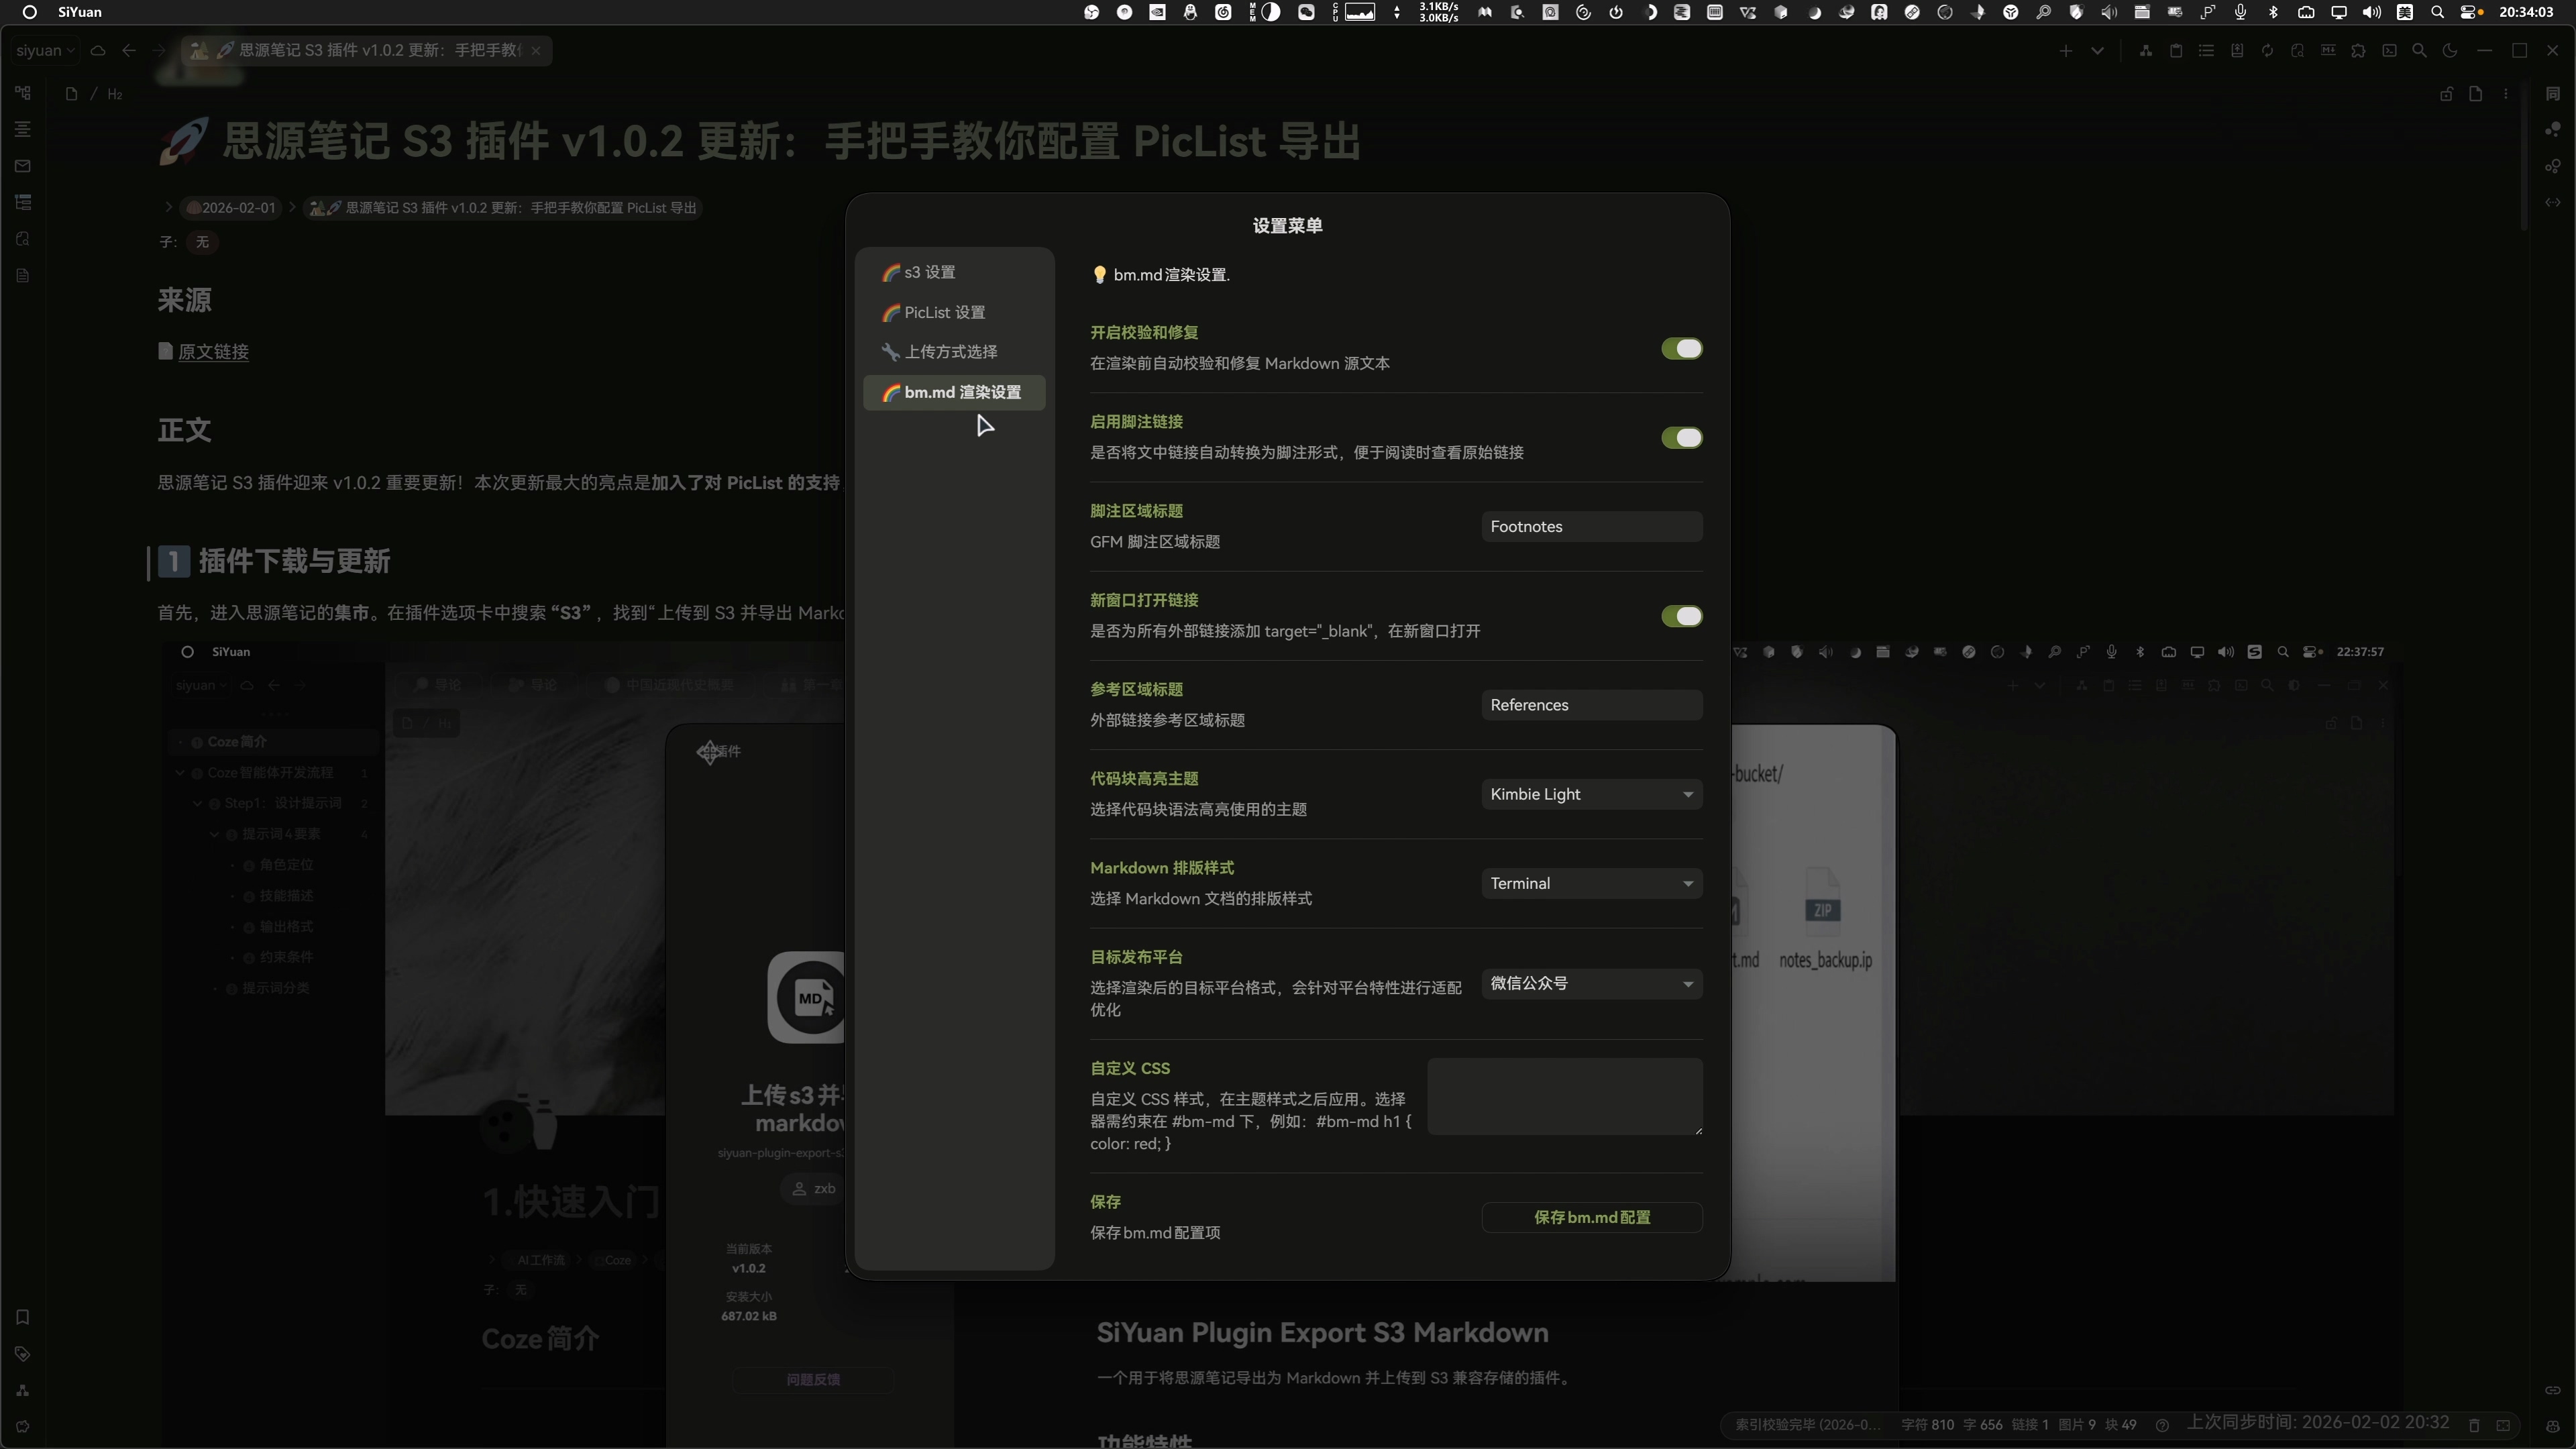The width and height of the screenshot is (2576, 1449).
Task: Click the sync/refresh icon in the toolbar
Action: click(2268, 50)
